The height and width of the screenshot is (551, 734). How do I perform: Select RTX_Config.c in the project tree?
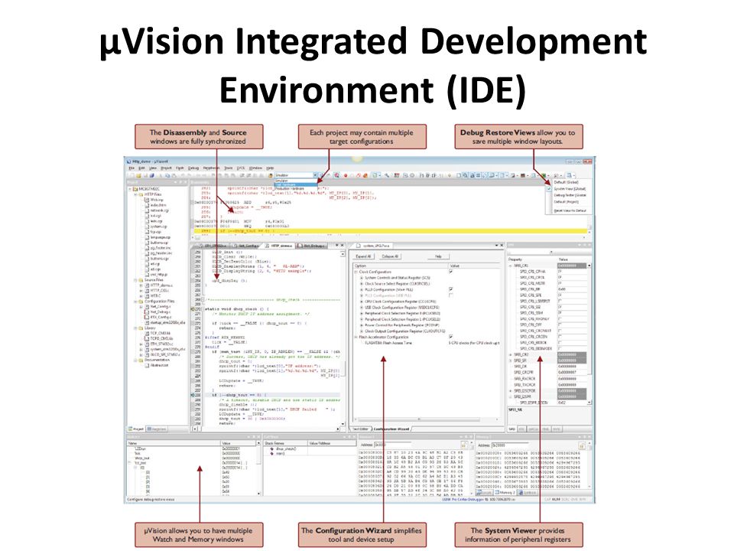161,317
